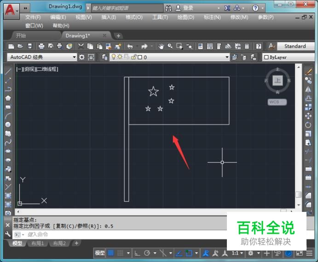This screenshot has height=262, width=318.
Task: Toggle snap mode in status bar
Action: pyautogui.click(x=121, y=253)
